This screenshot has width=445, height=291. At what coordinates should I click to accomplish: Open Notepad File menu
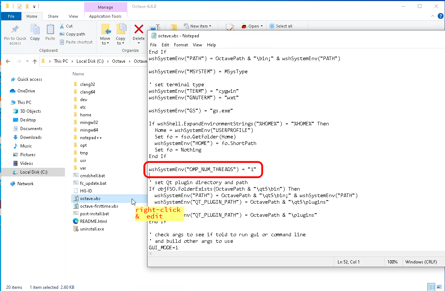[153, 45]
